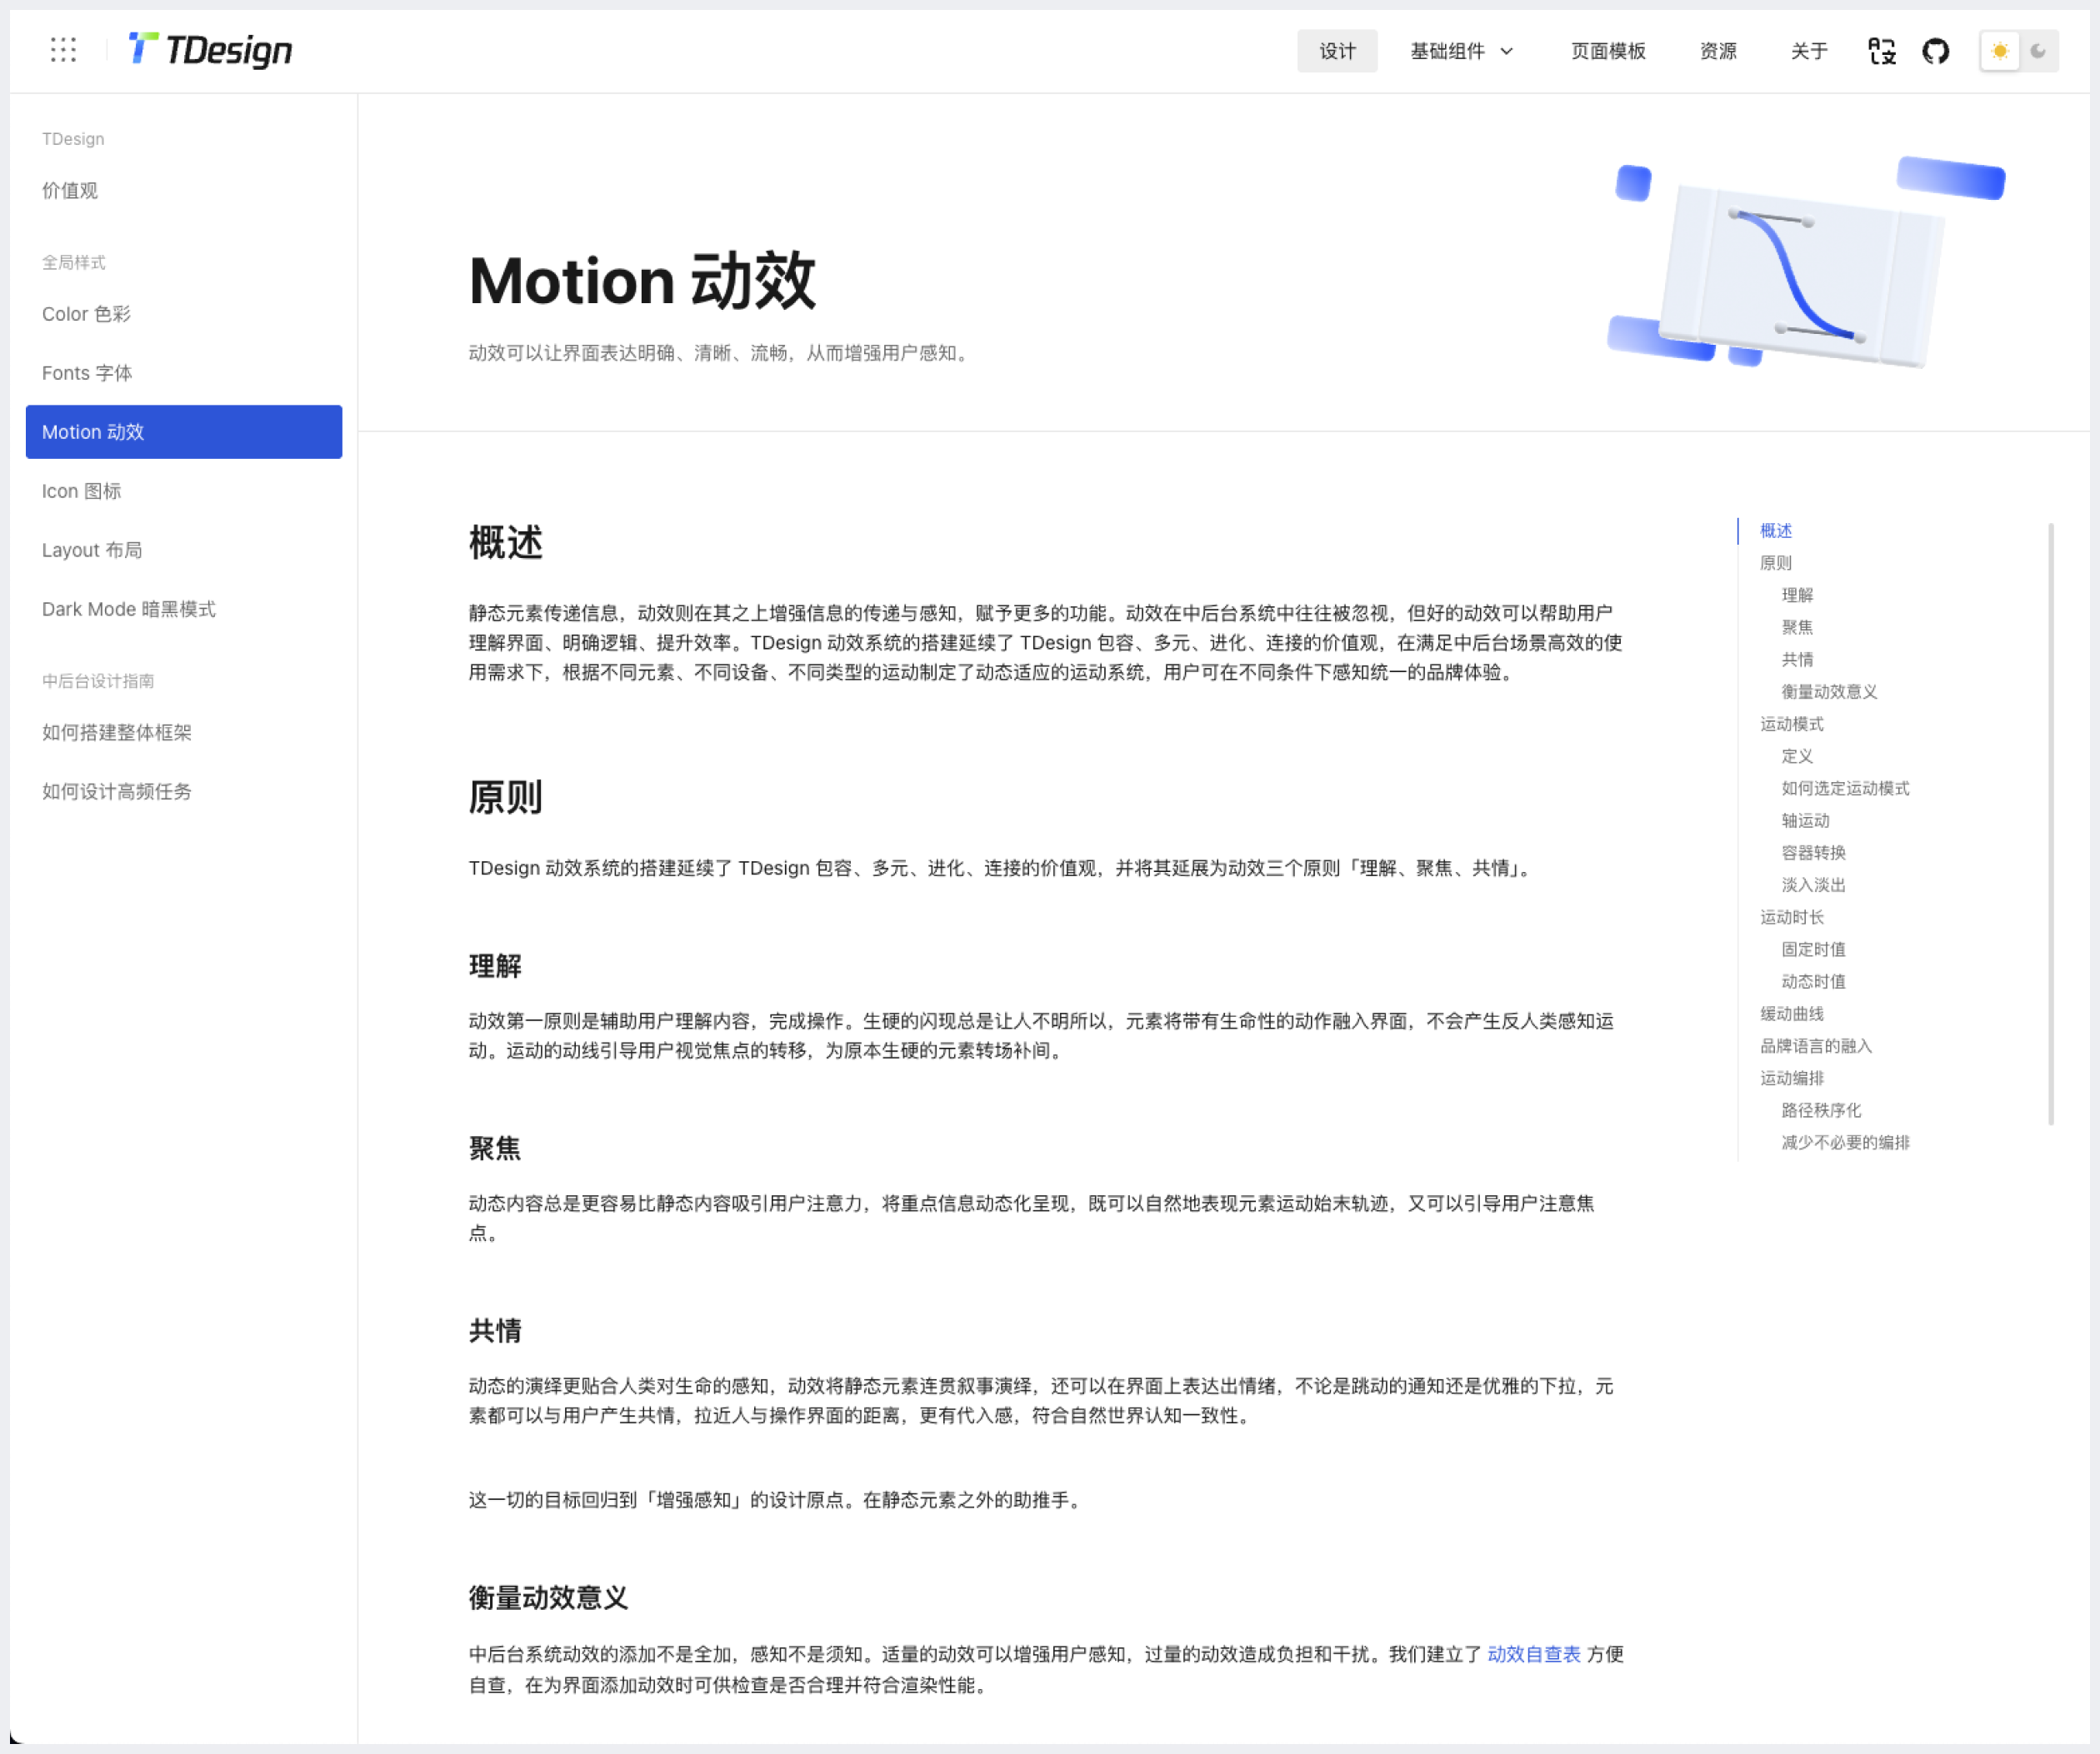Click the TDesign logo
This screenshot has width=2100, height=1754.
(x=211, y=50)
